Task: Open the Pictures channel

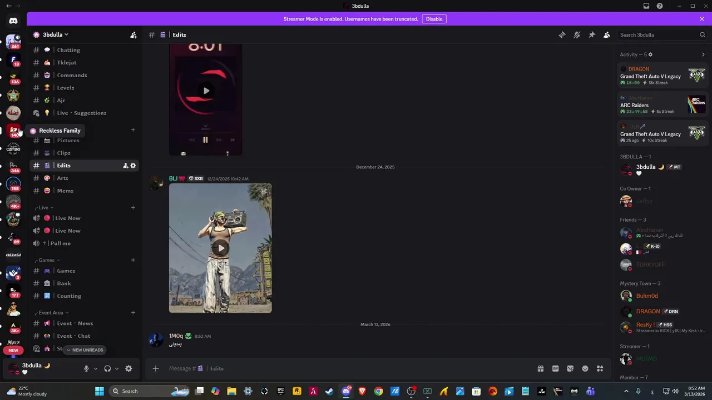Action: (85, 141)
